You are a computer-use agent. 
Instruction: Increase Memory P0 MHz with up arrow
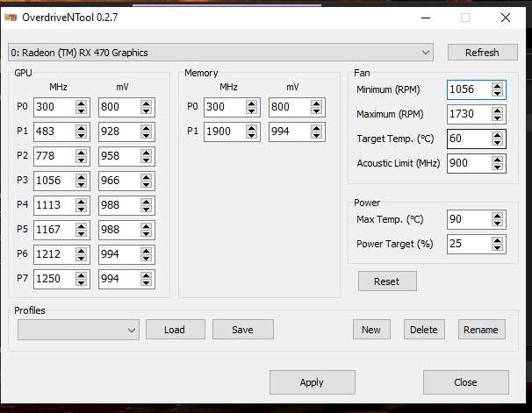[251, 103]
